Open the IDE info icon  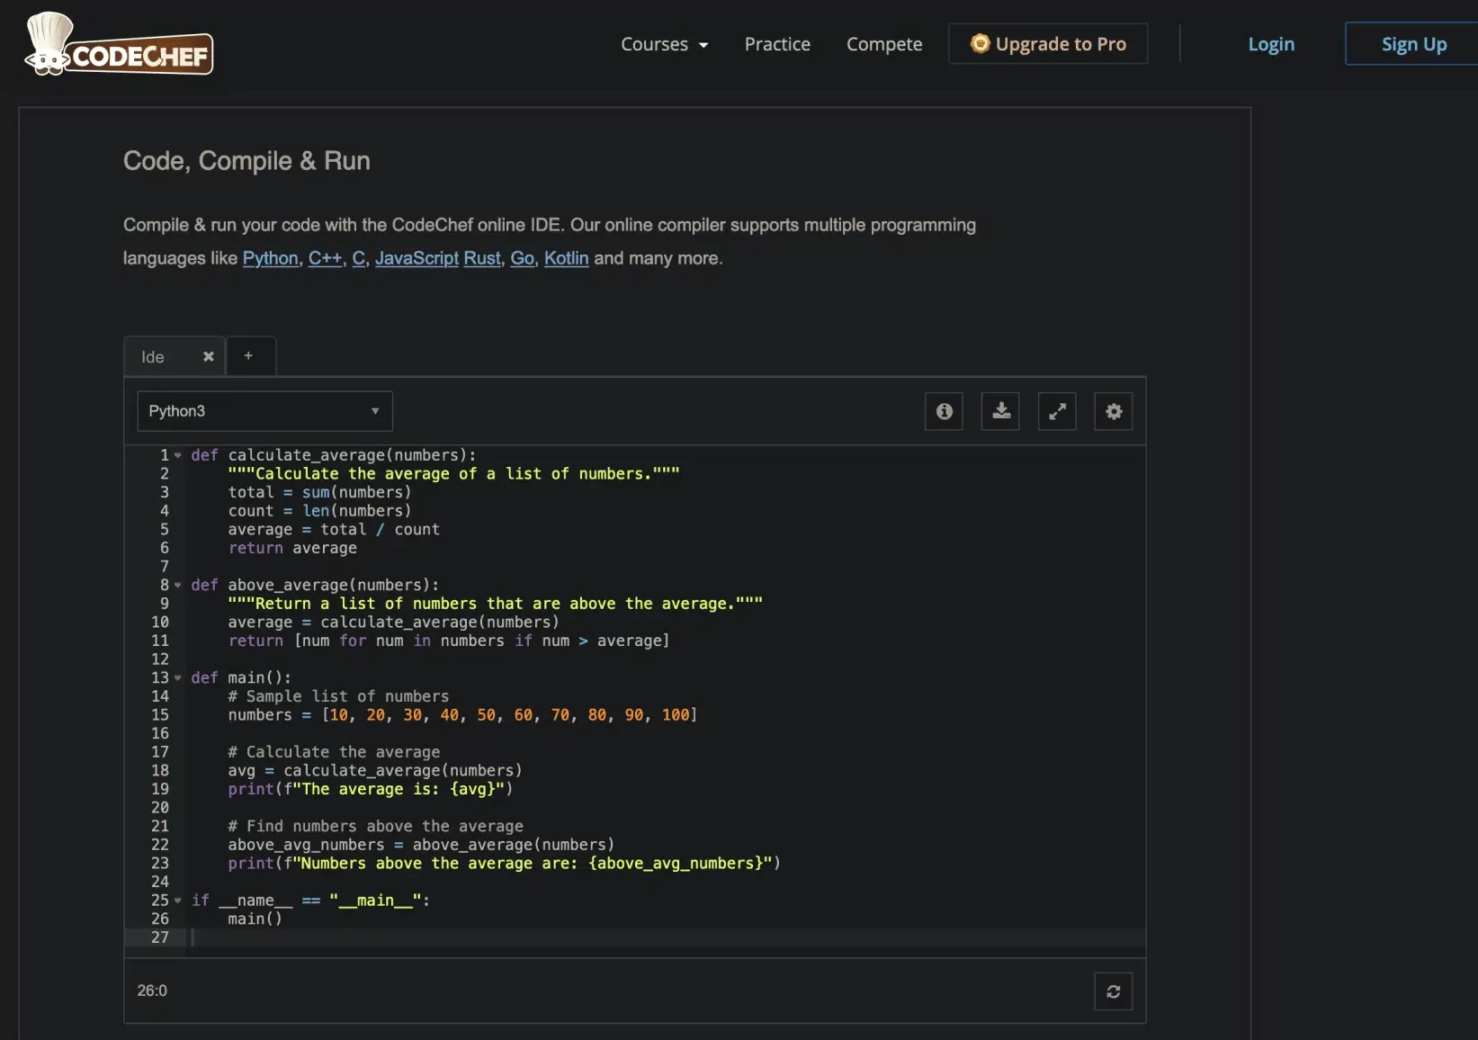[x=944, y=411]
